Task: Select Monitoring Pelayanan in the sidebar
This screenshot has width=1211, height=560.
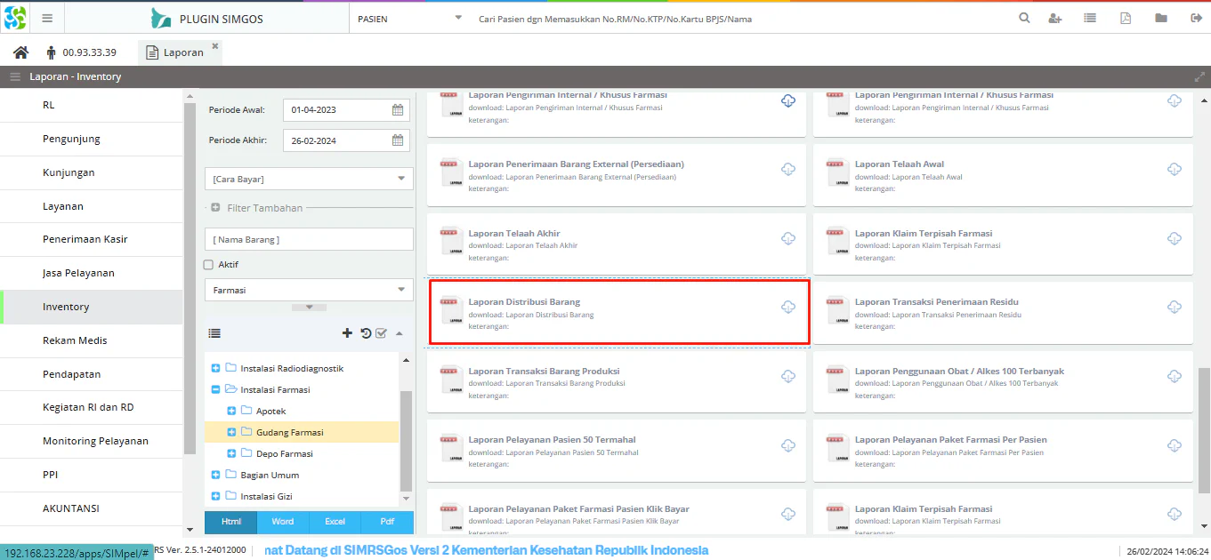Action: [x=92, y=441]
